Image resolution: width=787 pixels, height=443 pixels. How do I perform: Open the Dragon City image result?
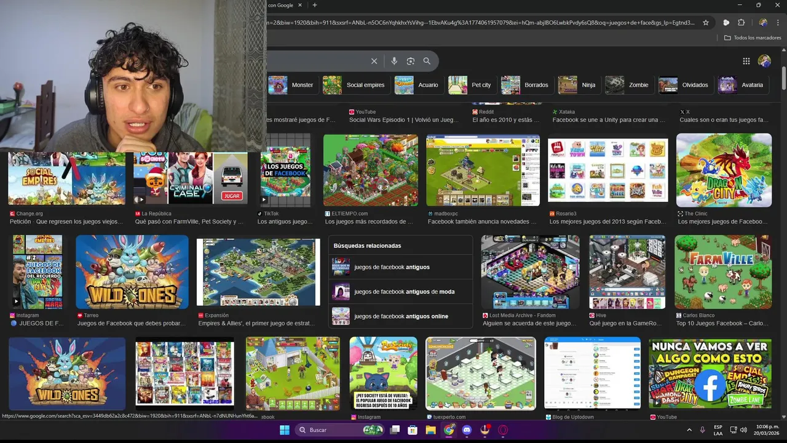pyautogui.click(x=724, y=170)
